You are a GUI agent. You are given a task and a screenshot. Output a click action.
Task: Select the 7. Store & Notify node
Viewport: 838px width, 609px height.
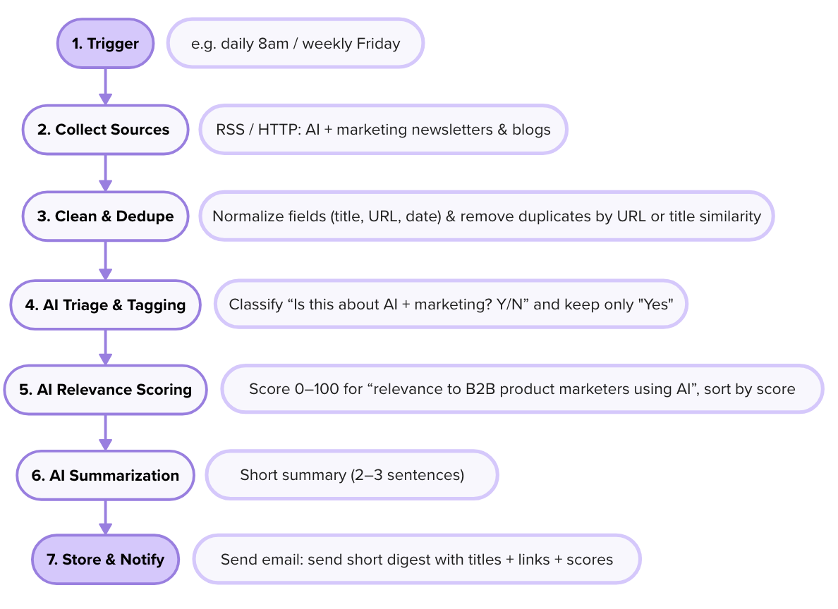[x=105, y=560]
